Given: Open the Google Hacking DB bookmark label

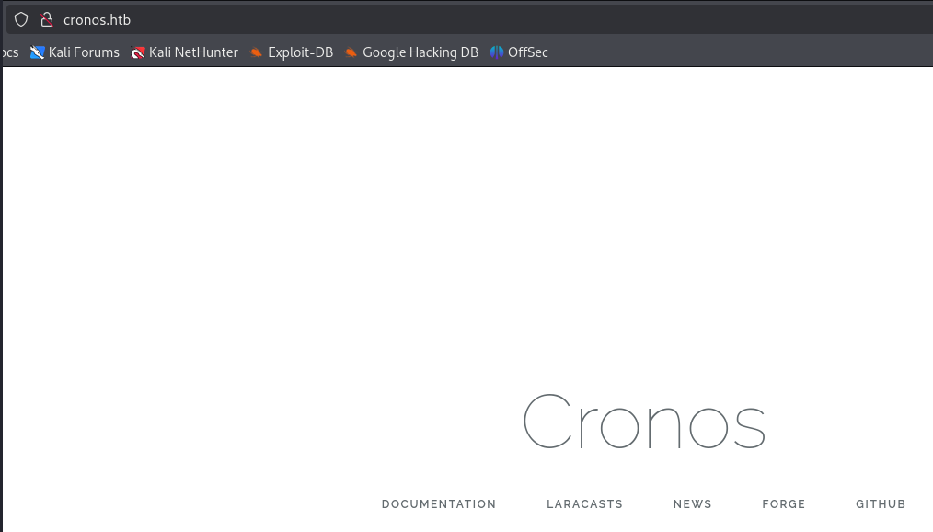Looking at the screenshot, I should [x=420, y=52].
